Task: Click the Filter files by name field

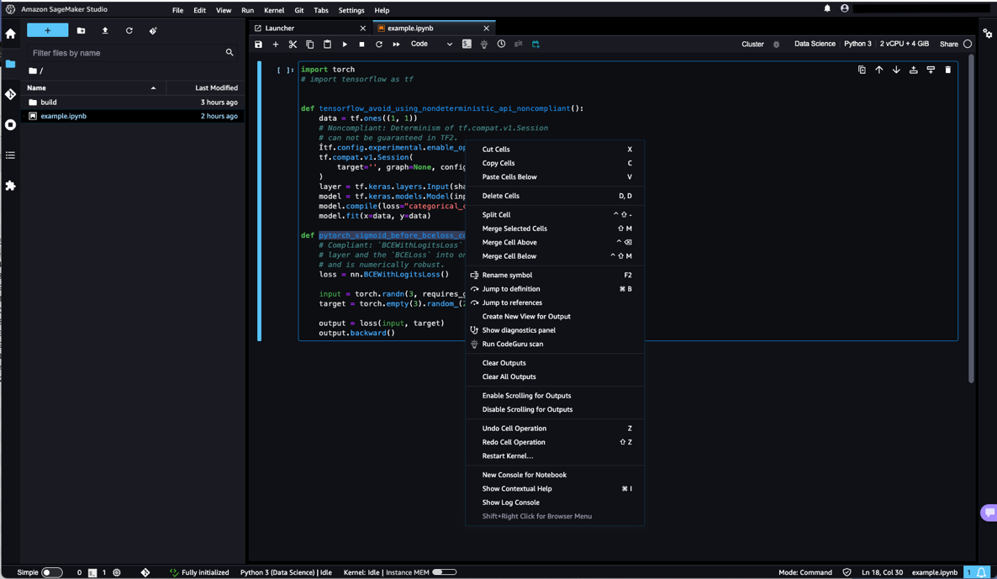Action: (x=126, y=53)
